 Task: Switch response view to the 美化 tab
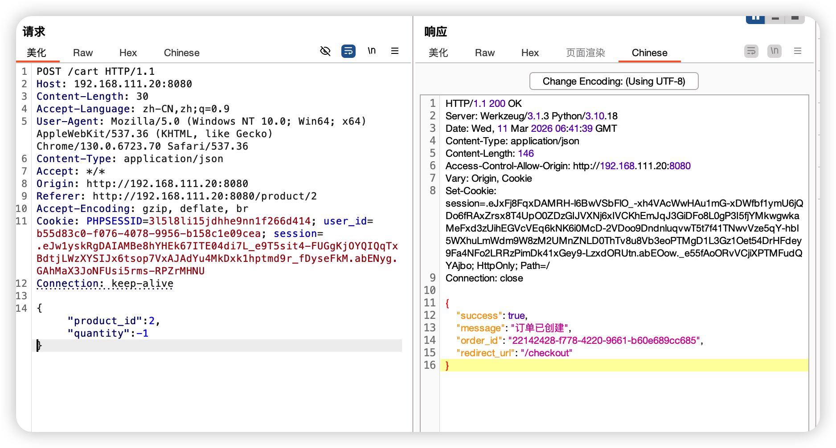click(x=438, y=53)
